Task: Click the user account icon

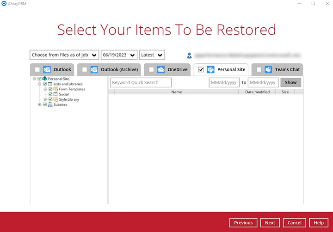Action: [189, 55]
